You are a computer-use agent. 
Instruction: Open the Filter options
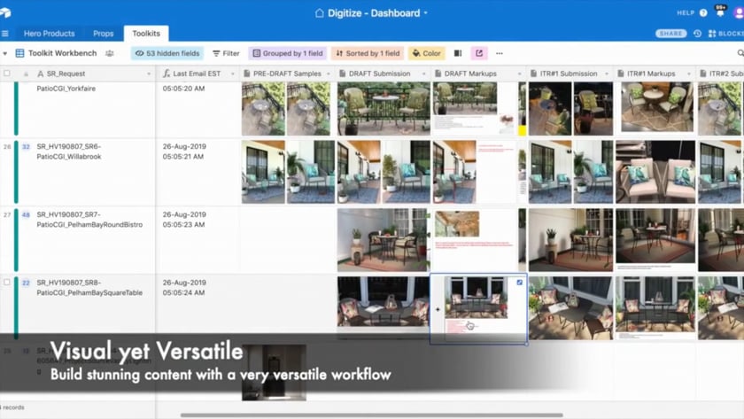226,54
